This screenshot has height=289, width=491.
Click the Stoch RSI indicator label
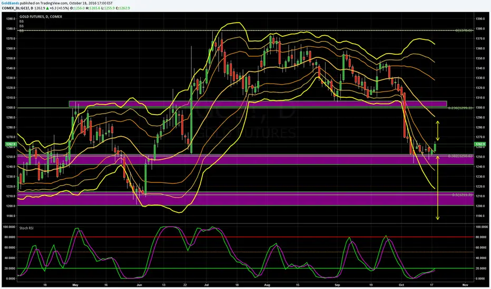(26, 228)
